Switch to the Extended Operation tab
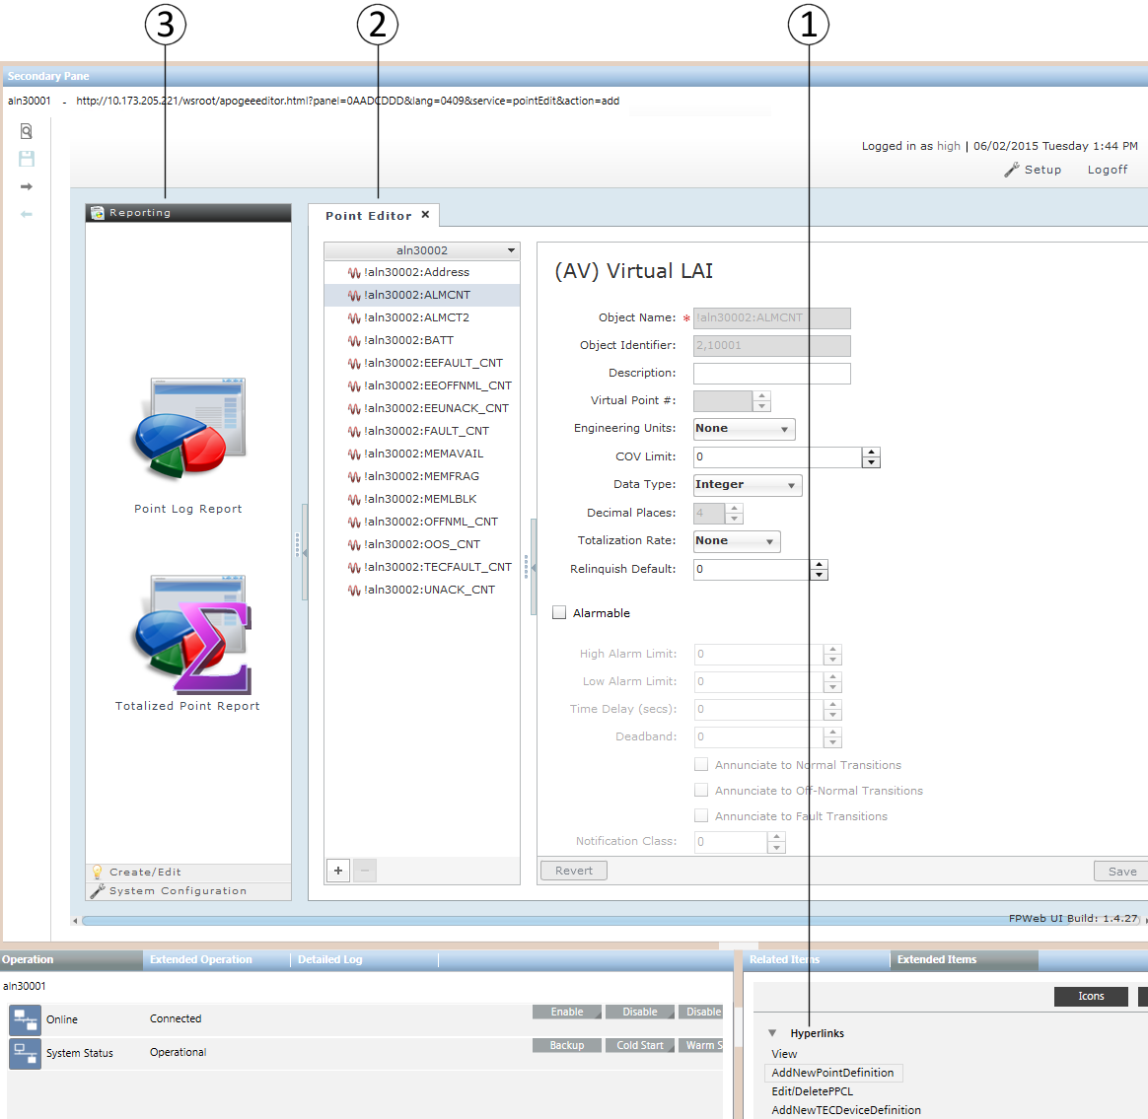 (x=201, y=960)
